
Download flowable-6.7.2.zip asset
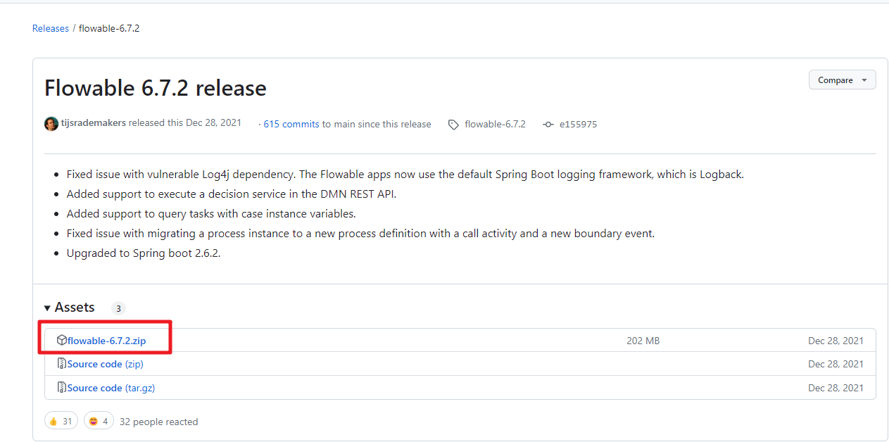point(107,341)
